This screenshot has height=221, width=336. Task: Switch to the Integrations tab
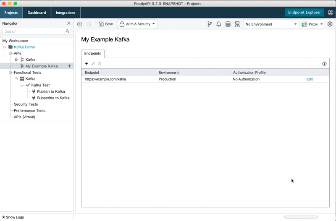coord(66,13)
